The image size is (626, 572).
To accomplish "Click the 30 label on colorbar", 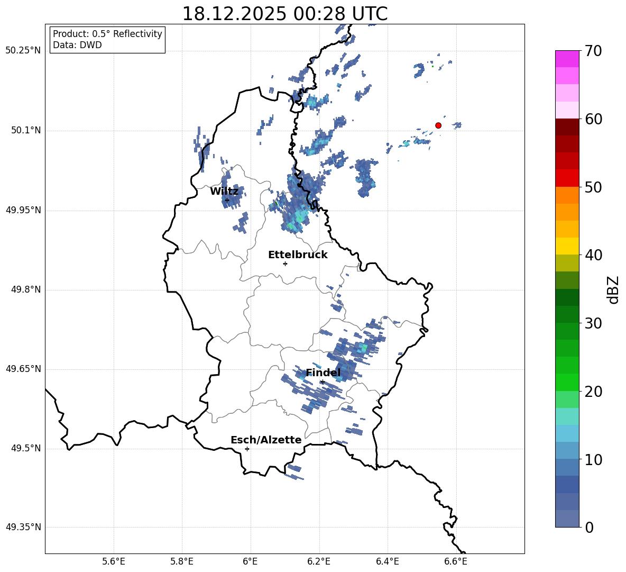I will tap(593, 323).
